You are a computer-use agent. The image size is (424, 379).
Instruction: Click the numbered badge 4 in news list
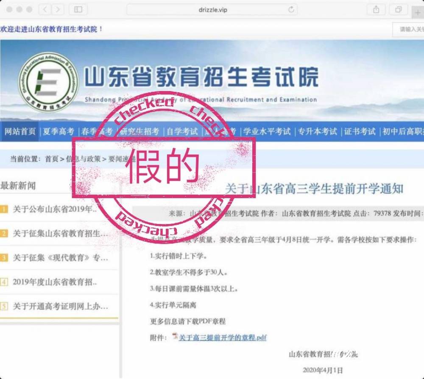tap(4, 282)
